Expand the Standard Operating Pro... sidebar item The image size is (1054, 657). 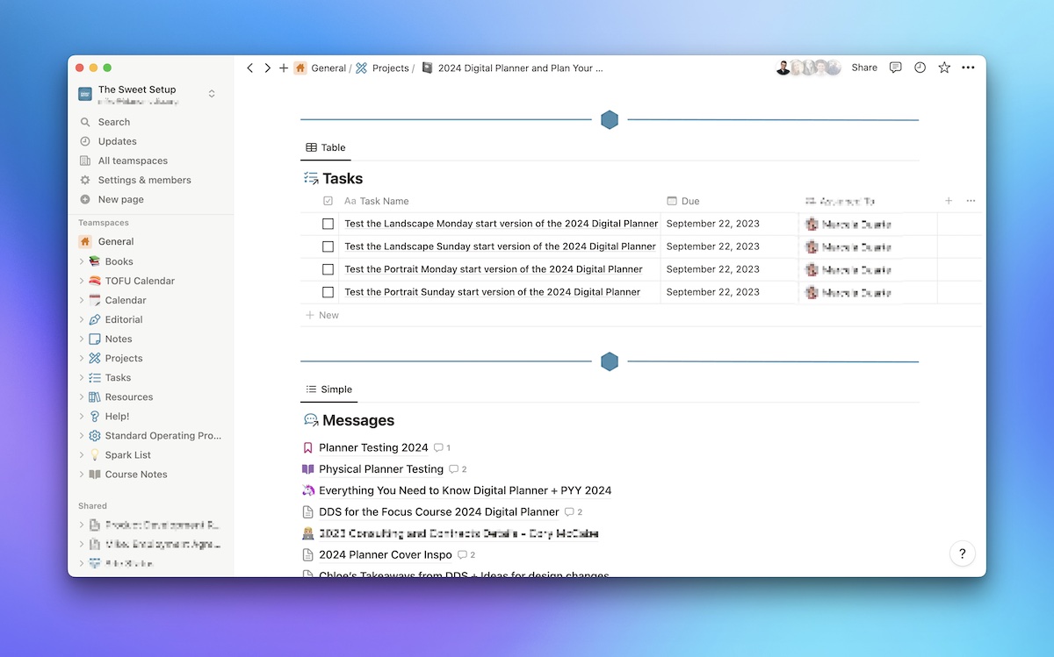pyautogui.click(x=82, y=435)
